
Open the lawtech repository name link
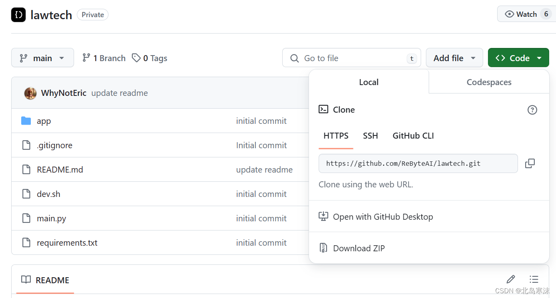click(51, 15)
